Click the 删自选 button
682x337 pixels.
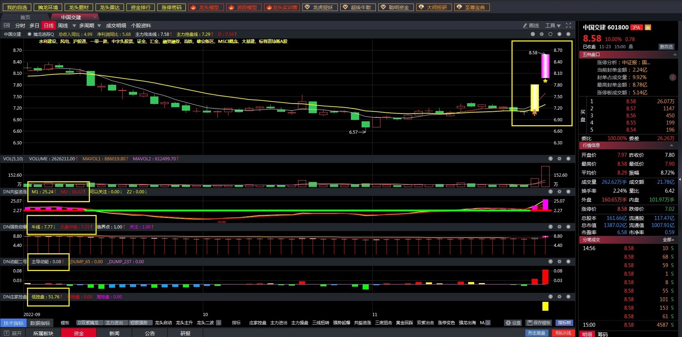click(x=666, y=47)
